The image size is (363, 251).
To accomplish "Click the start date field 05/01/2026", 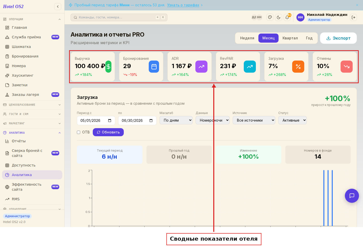I will [x=96, y=121].
